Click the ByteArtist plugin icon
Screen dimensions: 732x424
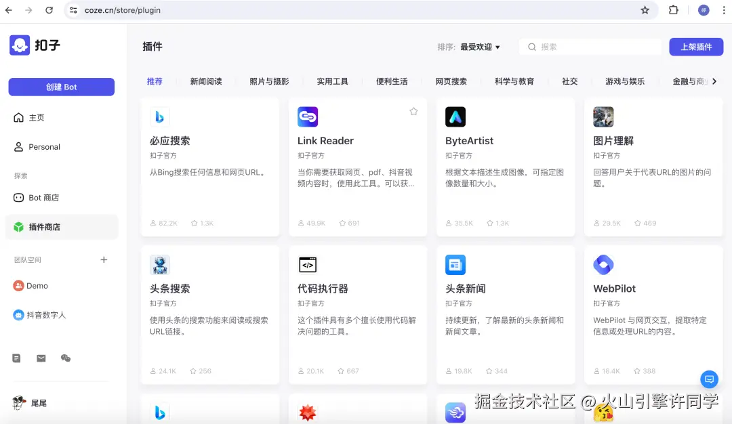coord(455,116)
